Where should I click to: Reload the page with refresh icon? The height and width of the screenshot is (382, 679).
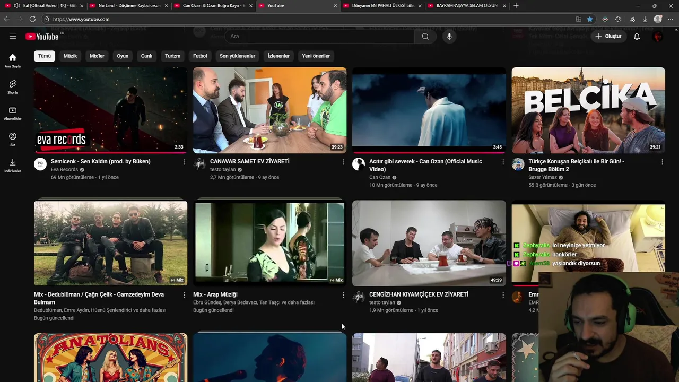(x=32, y=19)
